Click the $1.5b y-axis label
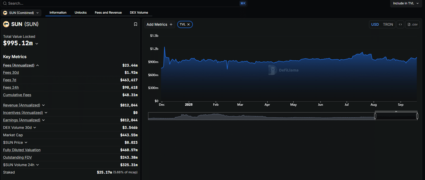 click(x=154, y=36)
